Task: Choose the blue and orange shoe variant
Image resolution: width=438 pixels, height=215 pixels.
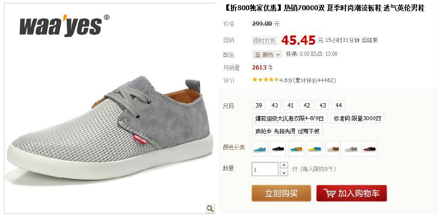Action: pos(296,149)
